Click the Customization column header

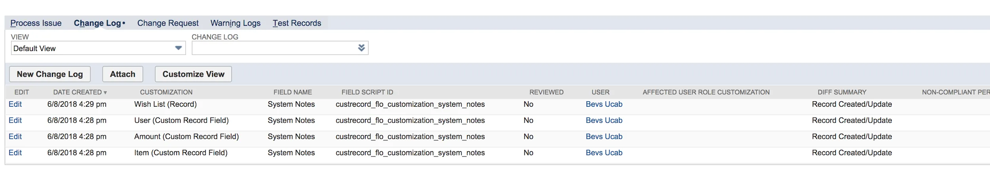(x=166, y=92)
